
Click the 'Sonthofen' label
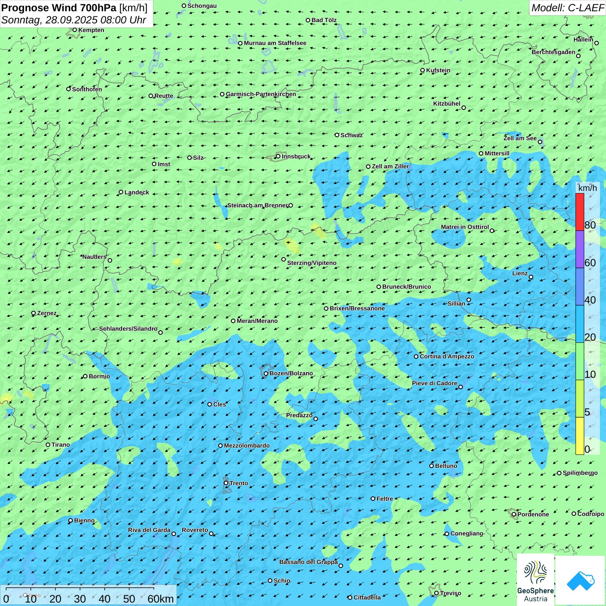[x=87, y=89]
